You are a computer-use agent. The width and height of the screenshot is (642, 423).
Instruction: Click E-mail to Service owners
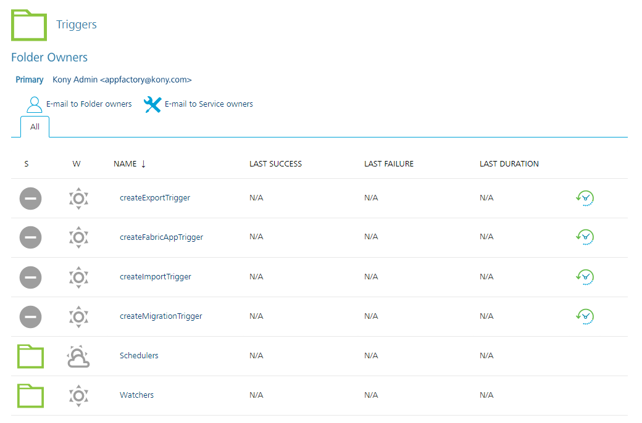pos(209,104)
